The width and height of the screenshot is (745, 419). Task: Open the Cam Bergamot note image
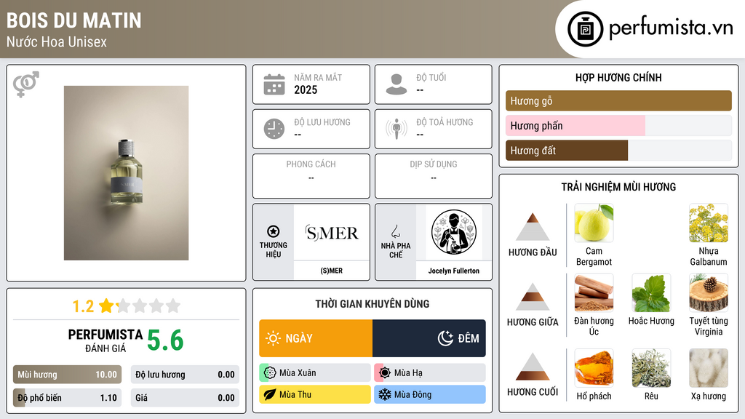[594, 223]
